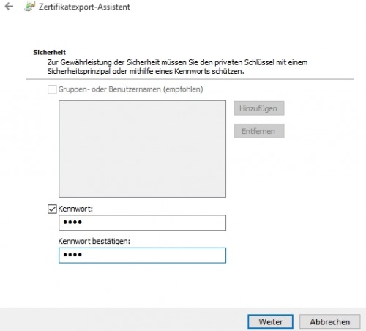Focus the Kennwort bestätigen password field
The height and width of the screenshot is (331, 366).
click(142, 256)
